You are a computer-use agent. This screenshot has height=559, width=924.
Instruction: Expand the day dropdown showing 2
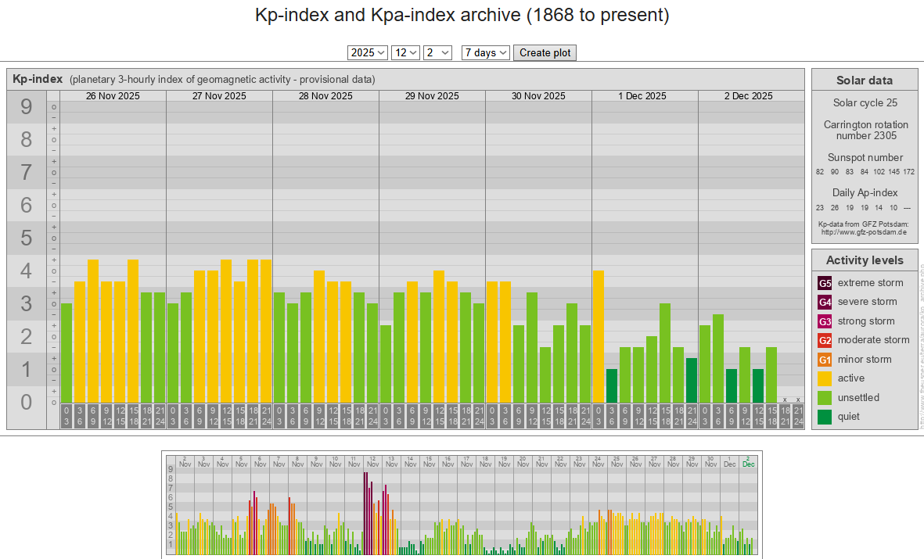[437, 52]
